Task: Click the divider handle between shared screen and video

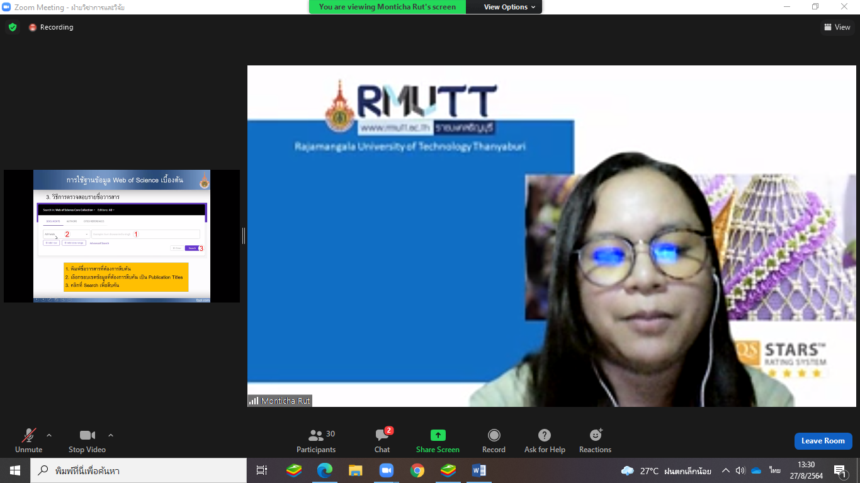Action: pos(244,236)
